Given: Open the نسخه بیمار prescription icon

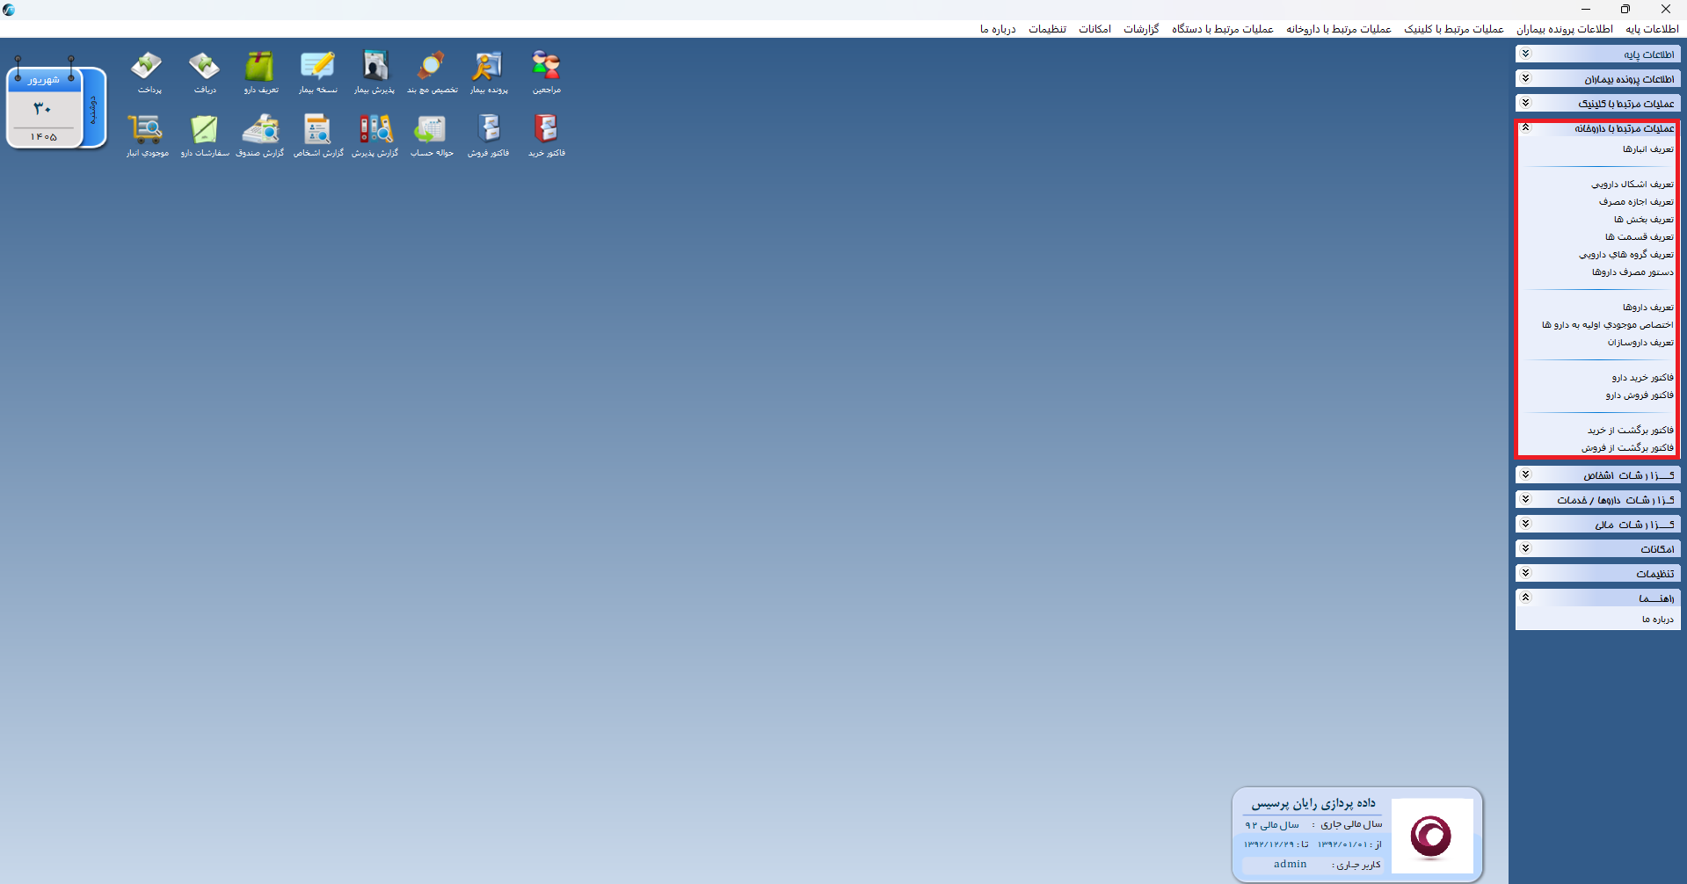Looking at the screenshot, I should pyautogui.click(x=317, y=72).
